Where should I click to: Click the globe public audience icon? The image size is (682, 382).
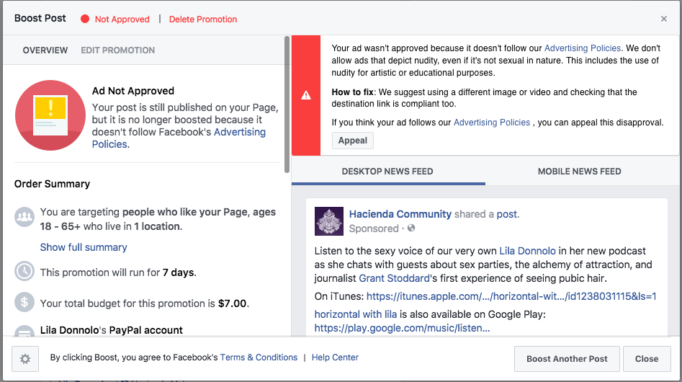pyautogui.click(x=411, y=228)
